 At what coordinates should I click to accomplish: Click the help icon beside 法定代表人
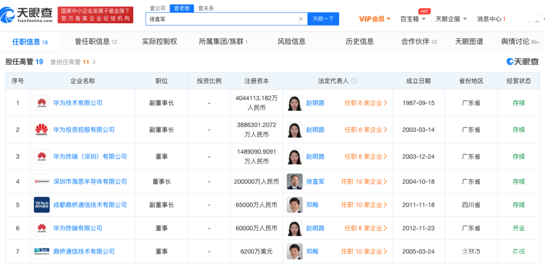[354, 81]
